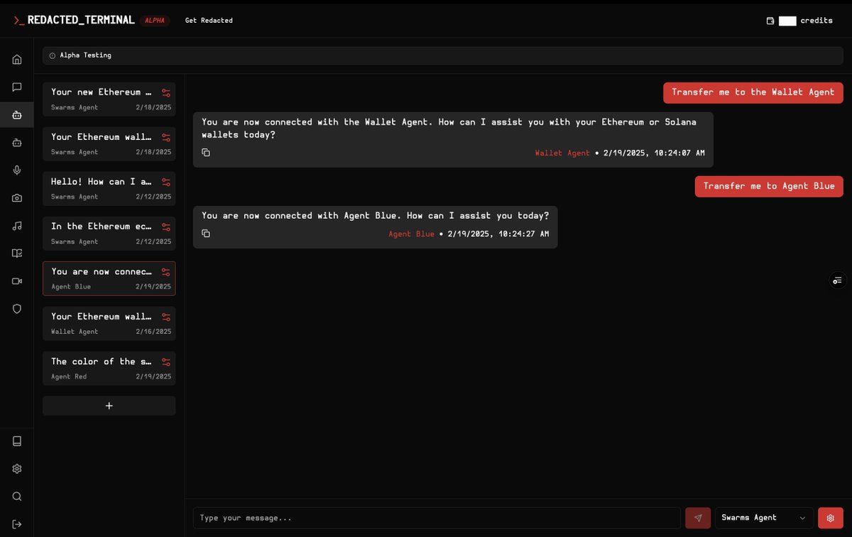Click the search magnifier in sidebar
Viewport: 852px width, 537px height.
[17, 497]
